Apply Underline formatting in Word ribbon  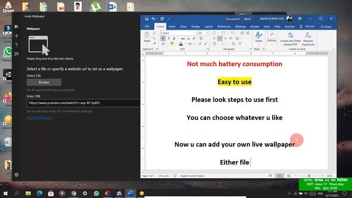pyautogui.click(x=174, y=38)
